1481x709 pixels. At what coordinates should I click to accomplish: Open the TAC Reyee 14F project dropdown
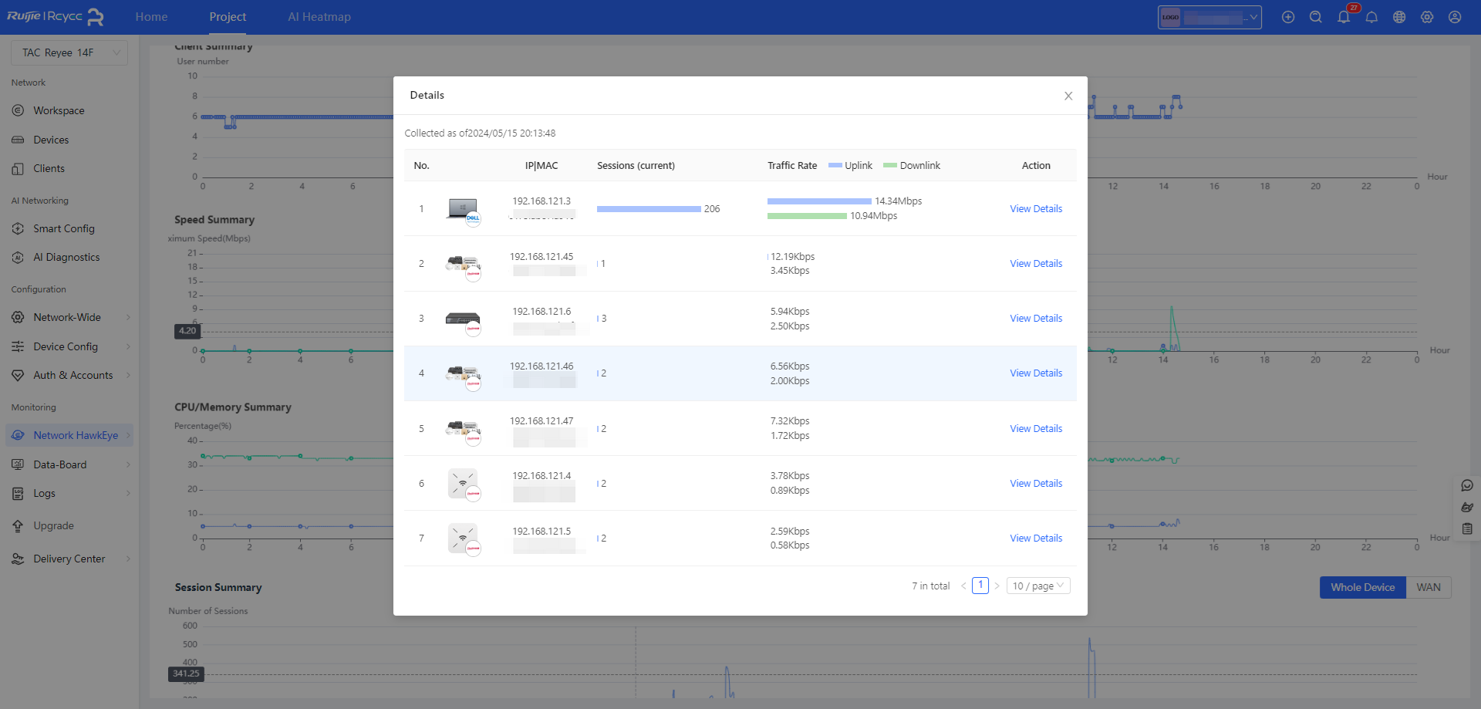[x=69, y=52]
